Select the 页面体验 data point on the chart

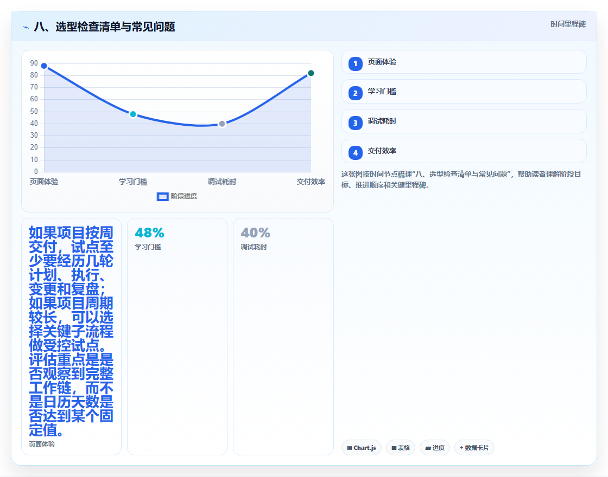pos(44,66)
